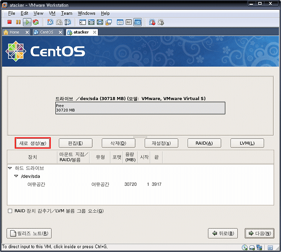
Task: Click the VMware Workstation title bar icon
Action: [x=5, y=5]
